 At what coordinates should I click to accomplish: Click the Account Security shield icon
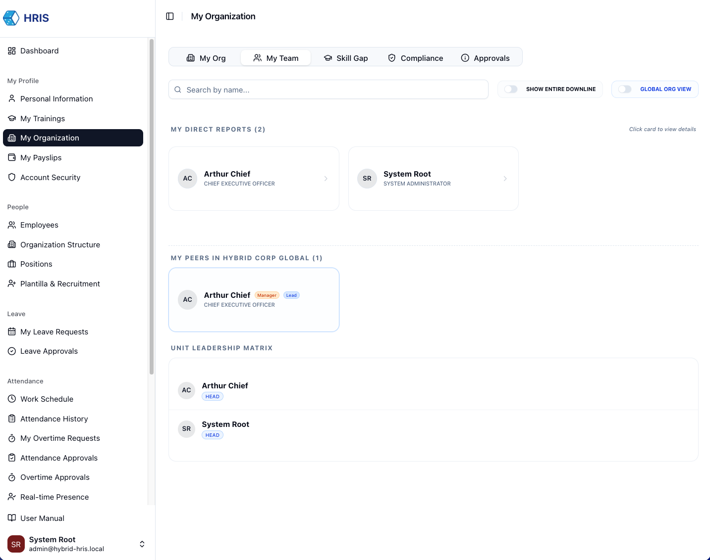(x=12, y=177)
